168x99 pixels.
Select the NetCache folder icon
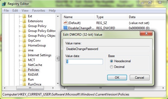(x=24, y=65)
